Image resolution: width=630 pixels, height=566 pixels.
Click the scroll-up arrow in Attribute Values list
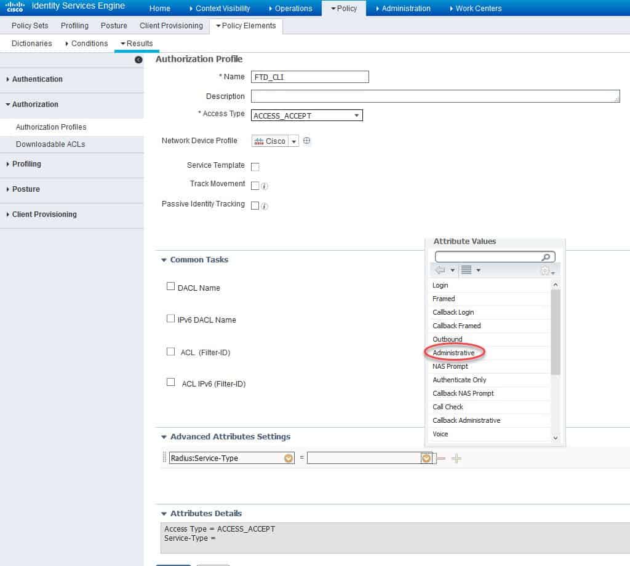tap(556, 285)
